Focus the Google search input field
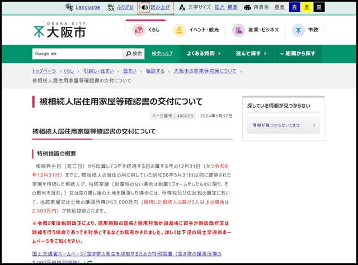This screenshot has width=358, height=265. point(77,54)
